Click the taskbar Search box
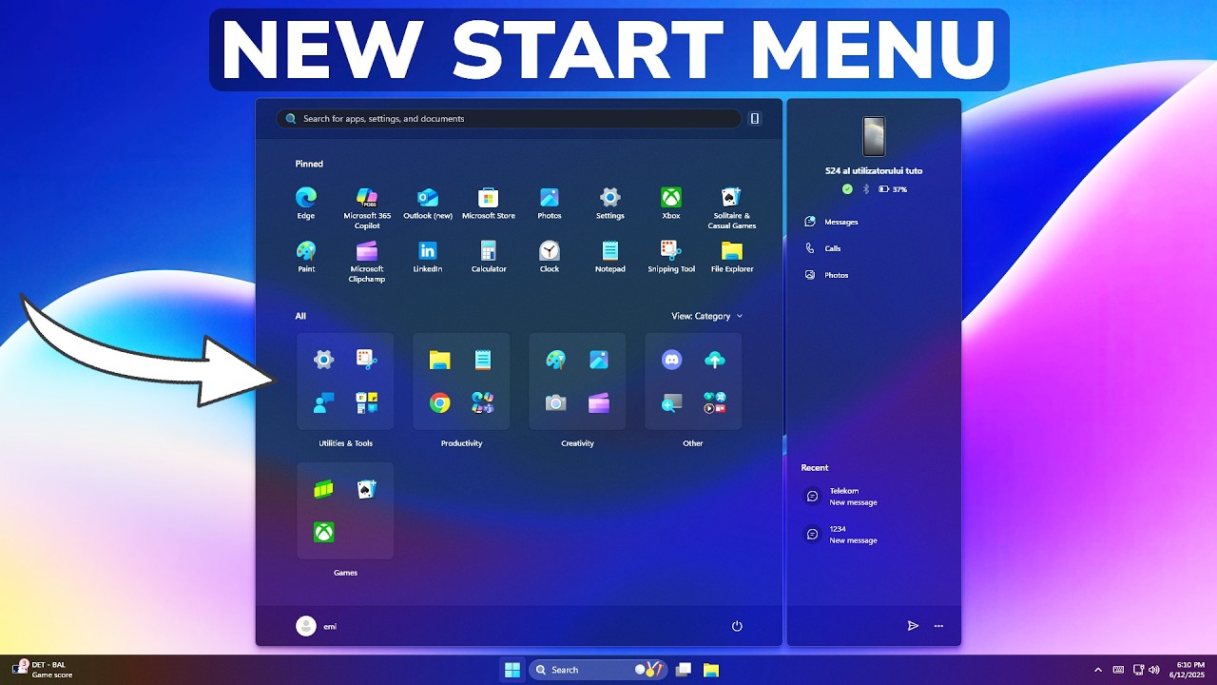The height and width of the screenshot is (685, 1217). pyautogui.click(x=597, y=670)
